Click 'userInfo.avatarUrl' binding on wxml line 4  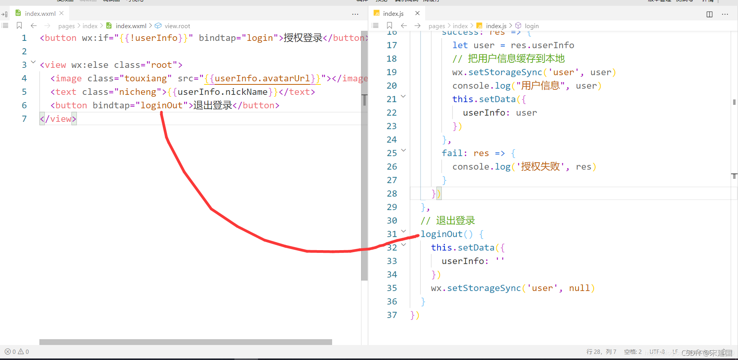click(262, 78)
